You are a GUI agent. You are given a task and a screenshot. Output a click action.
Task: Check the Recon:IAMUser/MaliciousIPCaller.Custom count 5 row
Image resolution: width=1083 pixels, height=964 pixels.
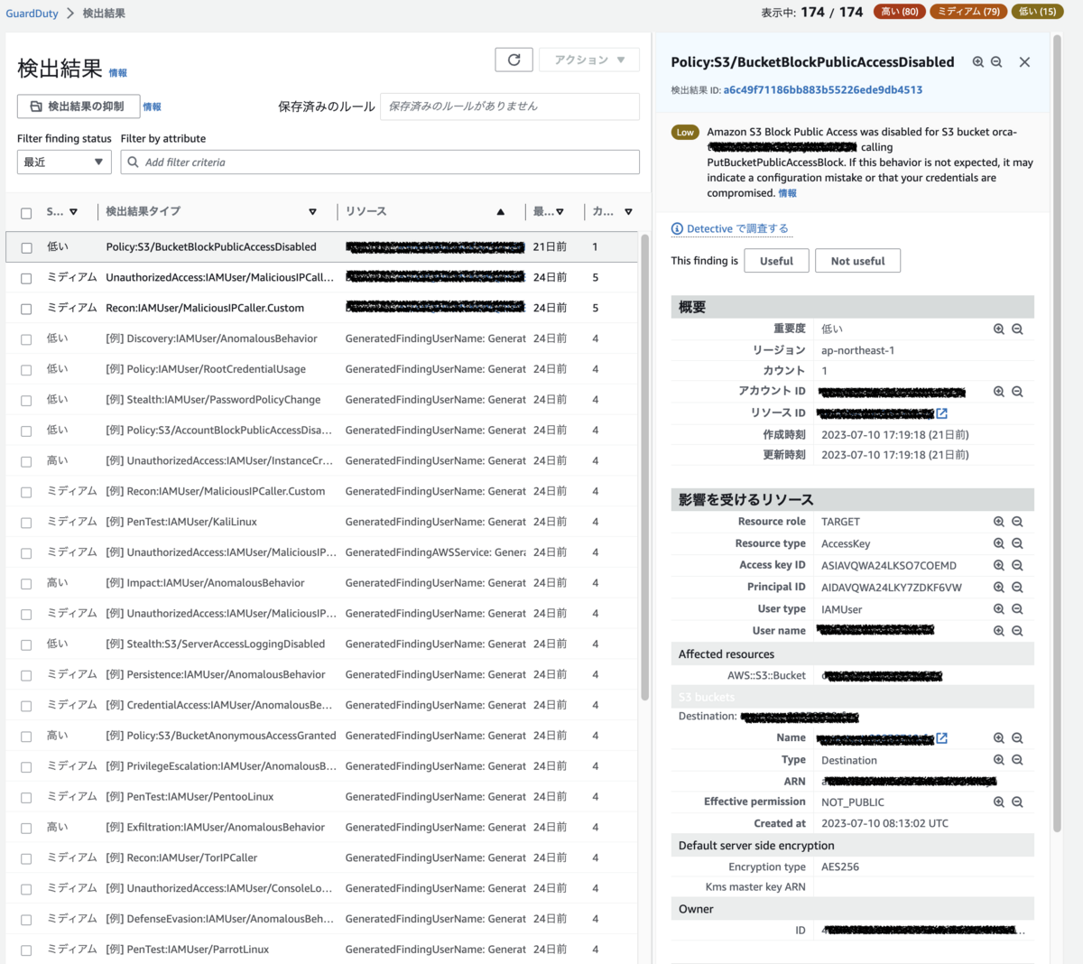click(26, 309)
